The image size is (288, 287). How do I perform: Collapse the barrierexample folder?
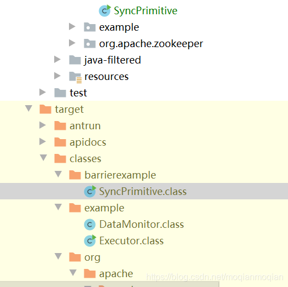[x=58, y=174]
